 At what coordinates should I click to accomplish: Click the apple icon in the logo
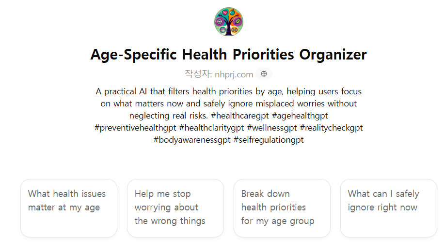[x=232, y=13]
